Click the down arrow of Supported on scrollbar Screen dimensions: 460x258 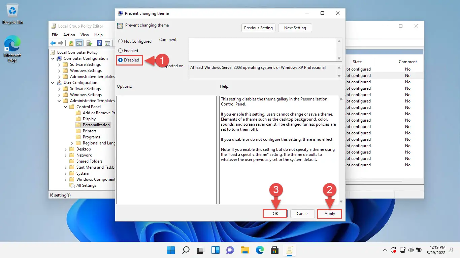coord(339,76)
